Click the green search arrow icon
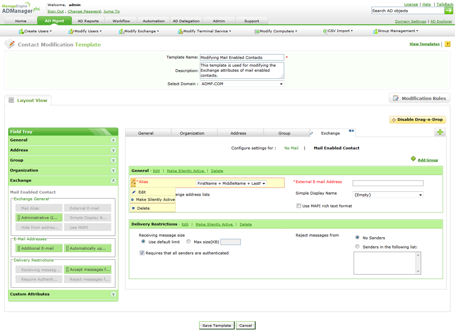The image size is (455, 336). point(448,10)
